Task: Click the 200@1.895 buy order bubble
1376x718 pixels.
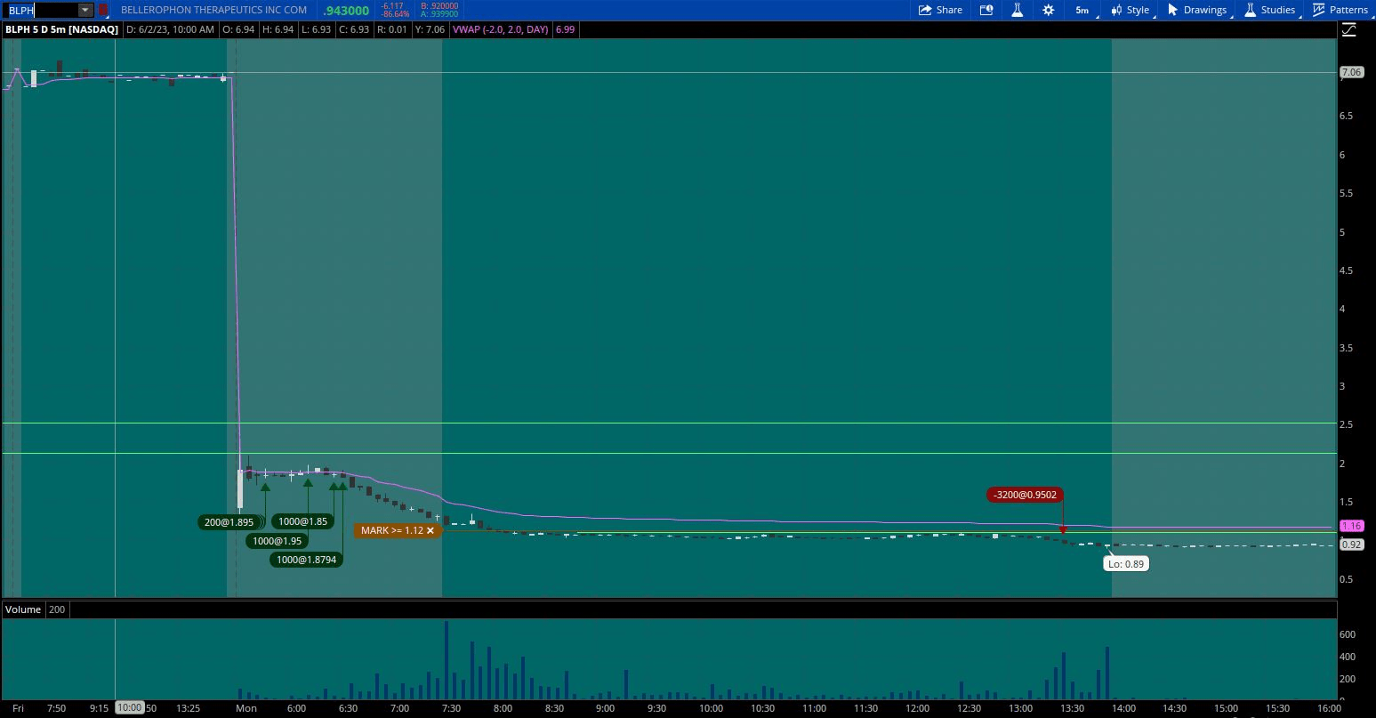Action: click(x=229, y=522)
